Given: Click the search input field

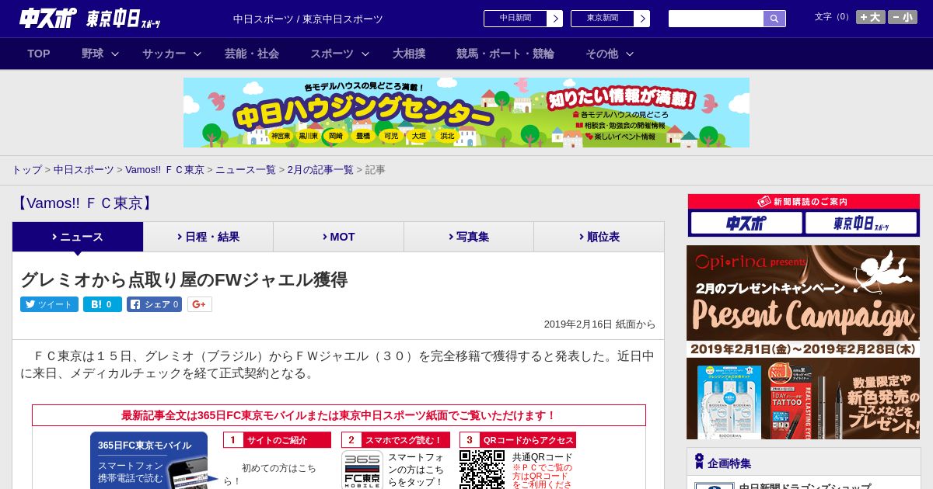Looking at the screenshot, I should coord(716,19).
